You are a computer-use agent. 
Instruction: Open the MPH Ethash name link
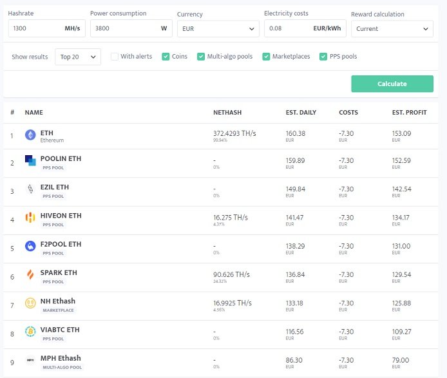61,358
